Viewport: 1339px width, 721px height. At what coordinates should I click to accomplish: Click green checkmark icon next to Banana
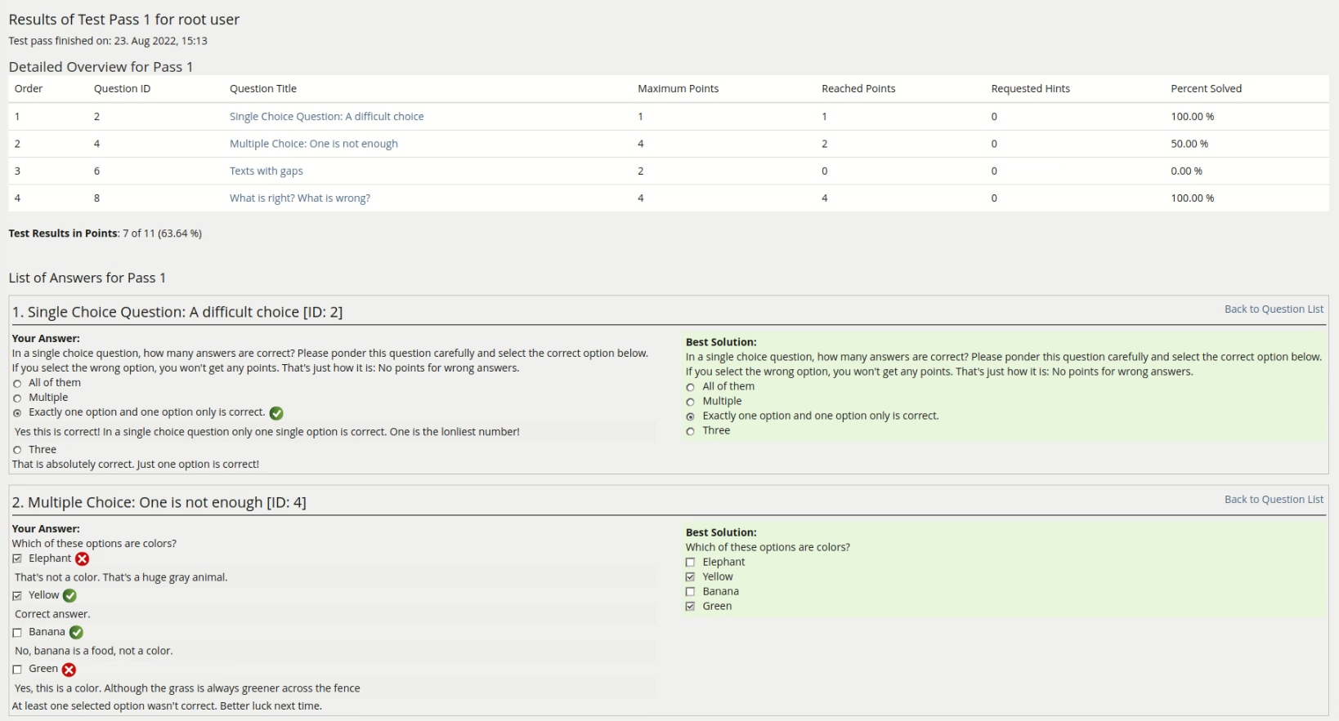(x=76, y=633)
